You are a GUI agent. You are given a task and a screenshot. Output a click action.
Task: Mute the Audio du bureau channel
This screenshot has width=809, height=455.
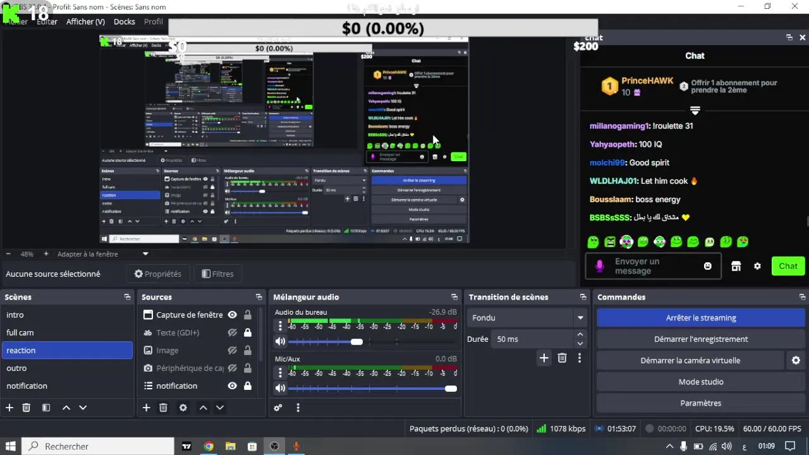point(280,341)
